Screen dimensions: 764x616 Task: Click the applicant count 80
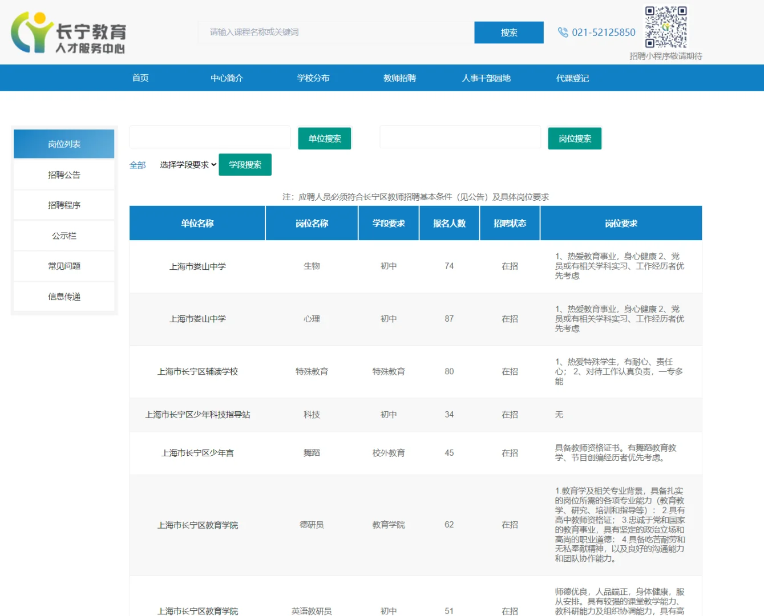[x=449, y=371]
